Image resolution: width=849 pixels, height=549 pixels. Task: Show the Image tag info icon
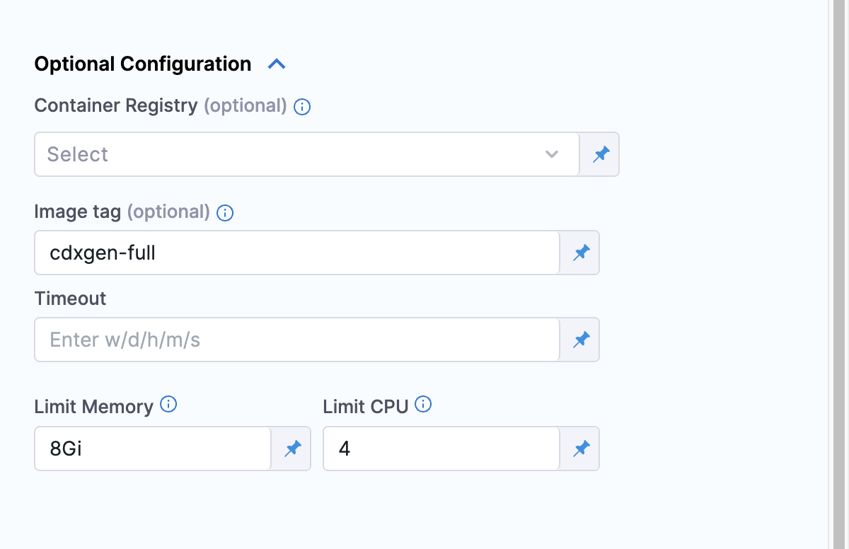pyautogui.click(x=225, y=212)
